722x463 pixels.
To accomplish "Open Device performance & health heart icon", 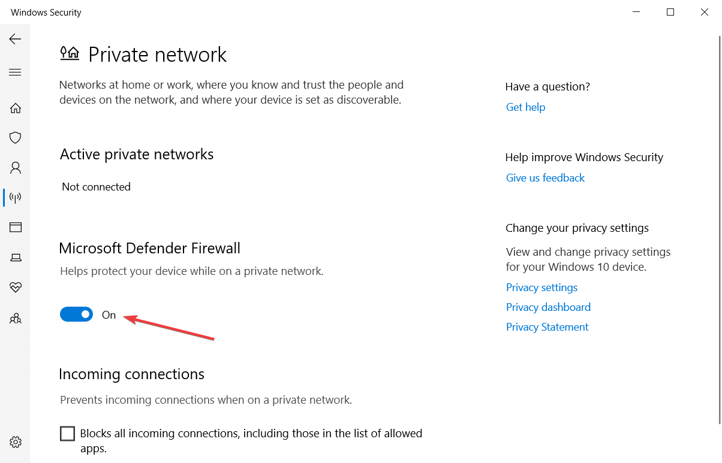I will 16,288.
